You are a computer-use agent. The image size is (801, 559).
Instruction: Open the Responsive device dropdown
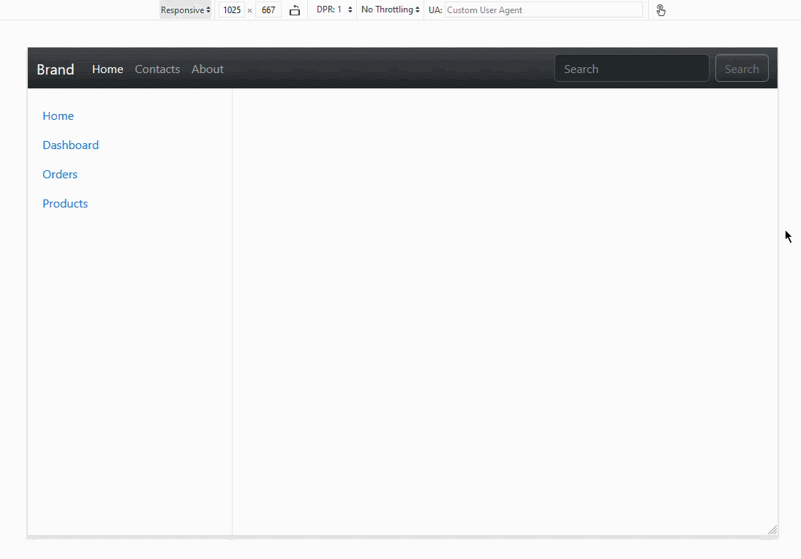tap(185, 10)
